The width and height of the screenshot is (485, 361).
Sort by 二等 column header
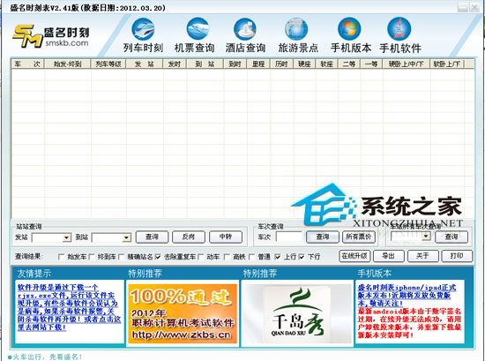click(x=349, y=64)
